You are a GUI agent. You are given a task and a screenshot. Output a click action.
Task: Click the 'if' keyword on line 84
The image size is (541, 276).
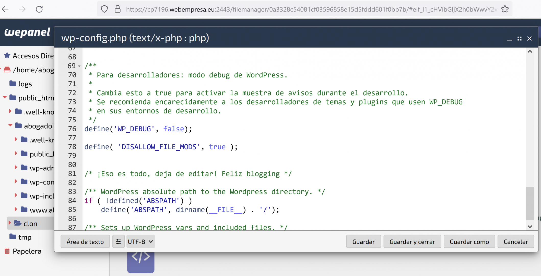[x=89, y=201]
